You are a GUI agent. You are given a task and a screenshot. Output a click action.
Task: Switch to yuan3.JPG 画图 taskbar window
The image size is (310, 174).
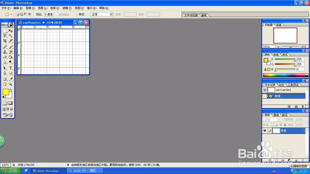tap(85, 171)
